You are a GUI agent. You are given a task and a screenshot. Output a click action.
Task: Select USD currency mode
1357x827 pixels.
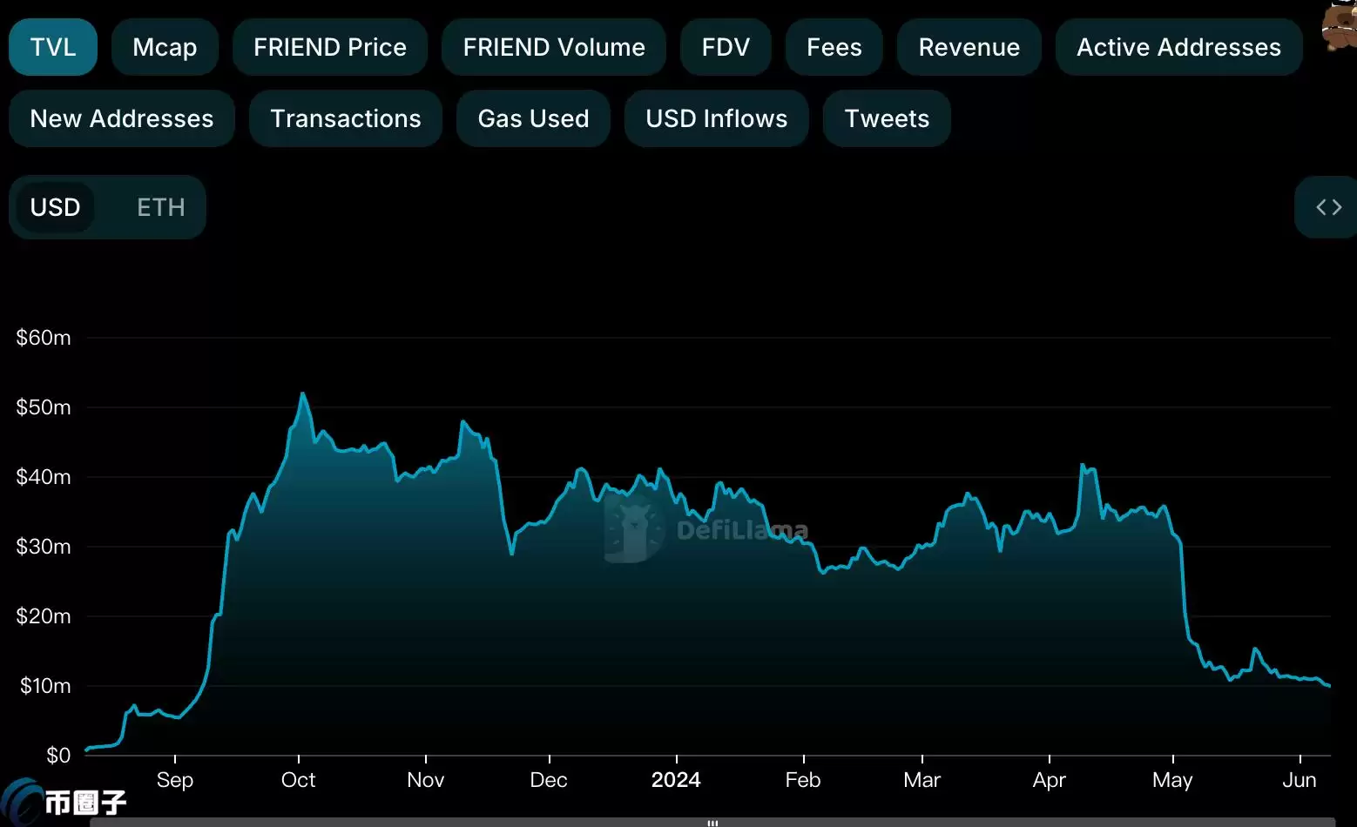[56, 207]
